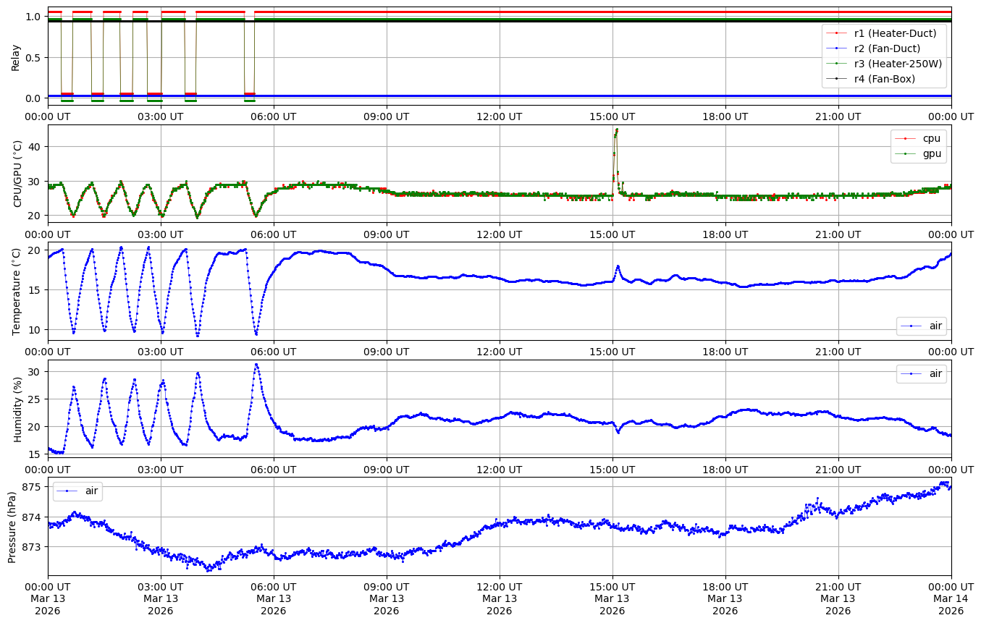Click the red cpu legend marker
Image resolution: width=981 pixels, height=623 pixels.
coord(905,138)
